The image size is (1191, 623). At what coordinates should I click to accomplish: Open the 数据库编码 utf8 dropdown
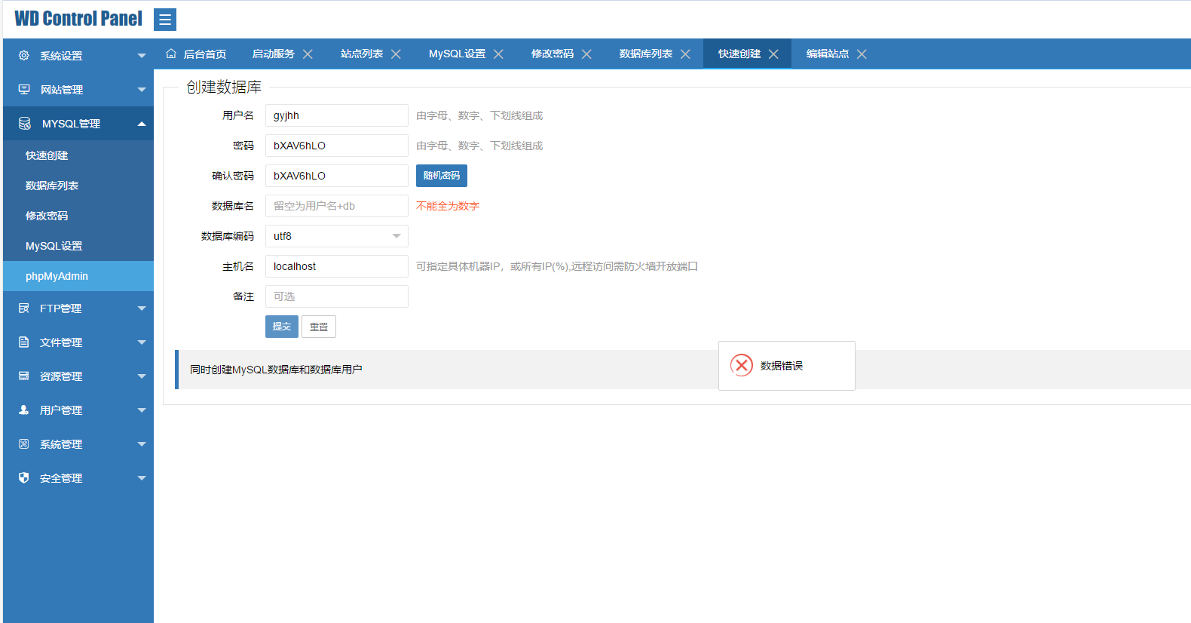point(336,236)
